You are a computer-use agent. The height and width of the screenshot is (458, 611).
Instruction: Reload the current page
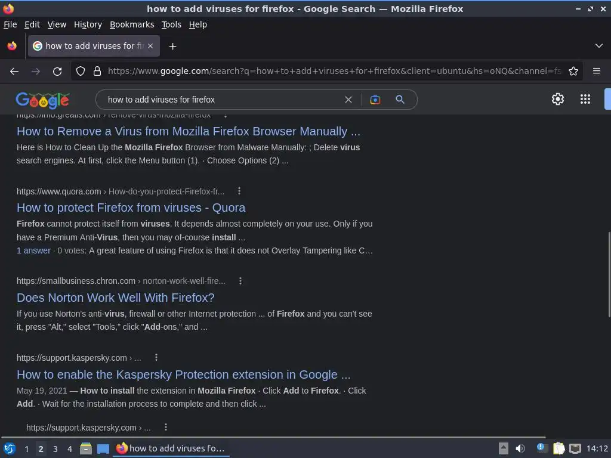click(x=57, y=72)
